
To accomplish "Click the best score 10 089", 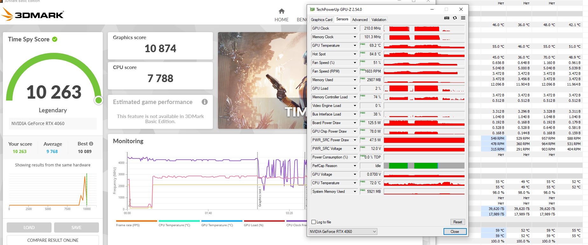I will [85, 151].
